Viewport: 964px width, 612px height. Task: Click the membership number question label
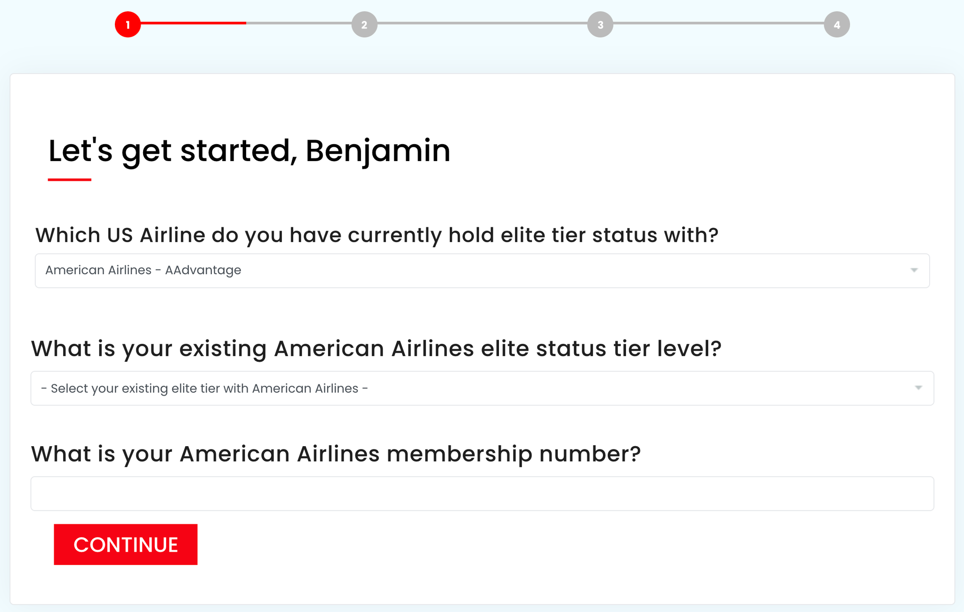point(336,454)
